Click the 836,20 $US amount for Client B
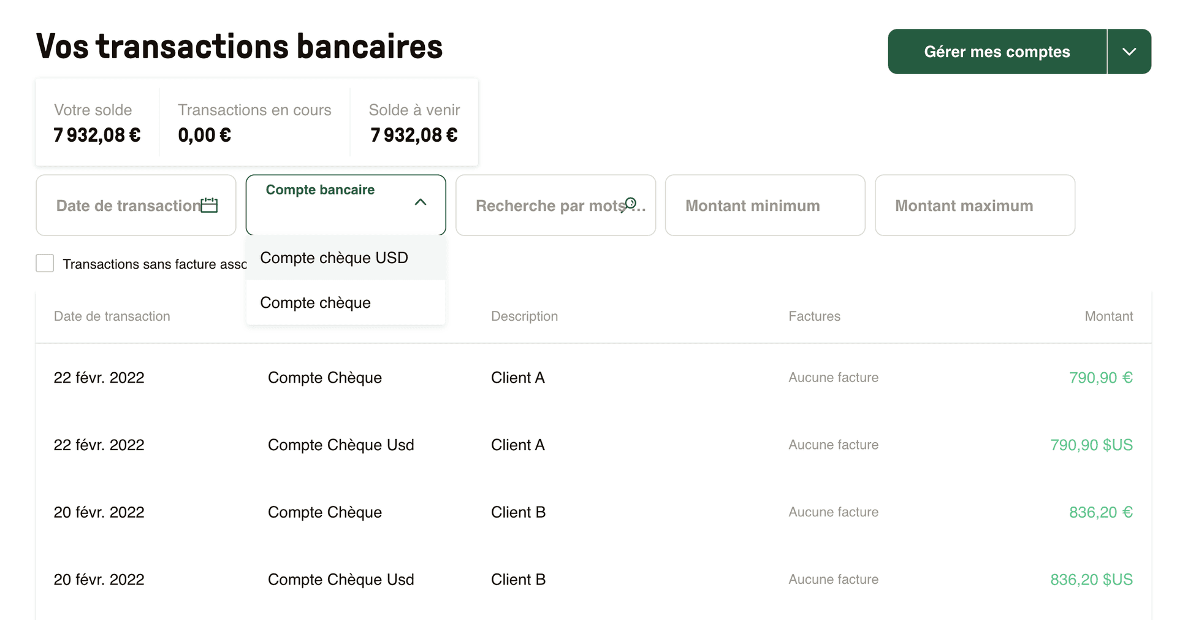The image size is (1177, 620). tap(1091, 579)
